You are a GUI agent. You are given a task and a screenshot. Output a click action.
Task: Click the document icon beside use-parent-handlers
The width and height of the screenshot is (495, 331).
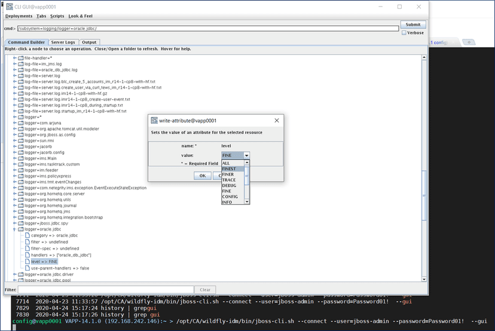tap(27, 268)
